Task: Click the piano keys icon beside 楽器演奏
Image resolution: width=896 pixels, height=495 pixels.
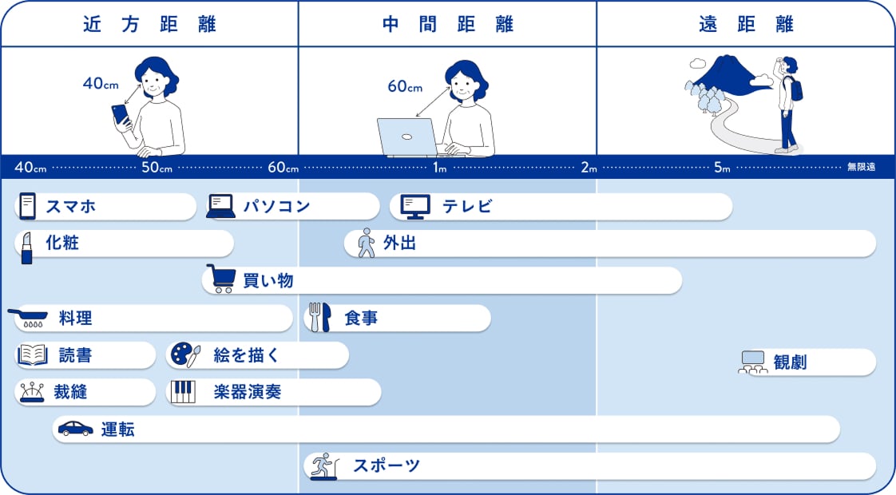Action: click(183, 392)
